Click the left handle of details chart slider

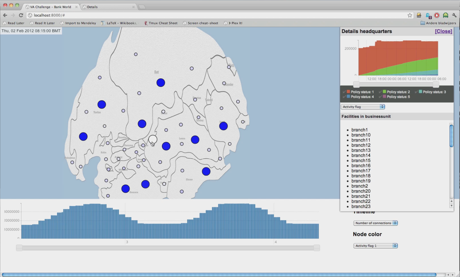(356, 84)
